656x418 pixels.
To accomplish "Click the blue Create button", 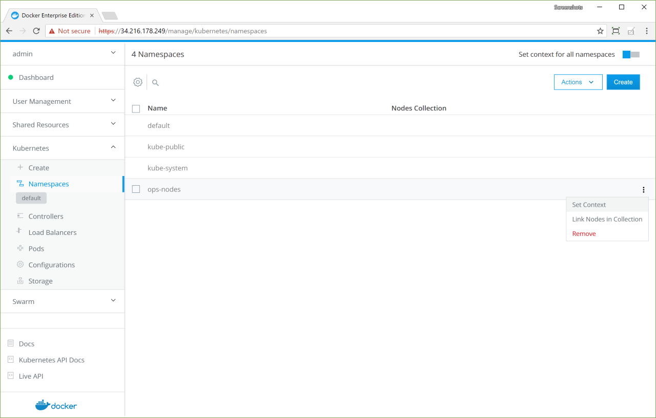I will 623,82.
